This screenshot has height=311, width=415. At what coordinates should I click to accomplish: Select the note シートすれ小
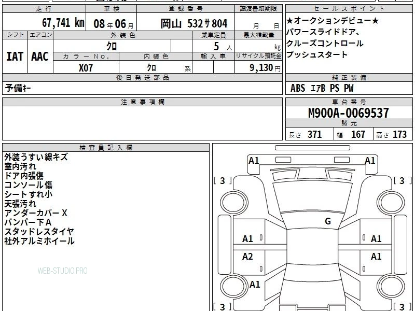pos(29,194)
